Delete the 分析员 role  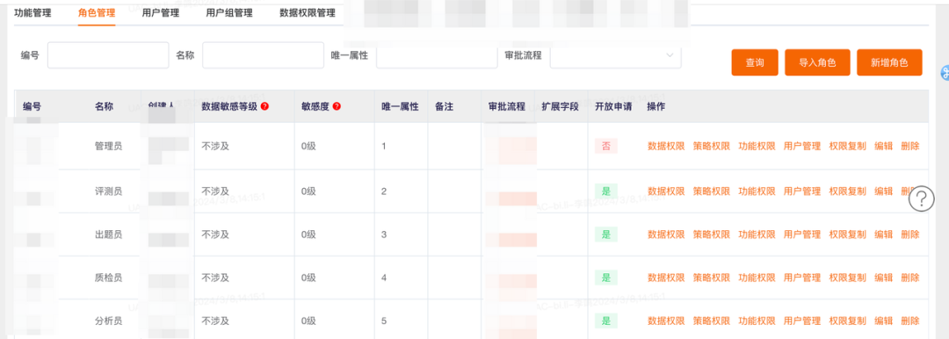[910, 321]
